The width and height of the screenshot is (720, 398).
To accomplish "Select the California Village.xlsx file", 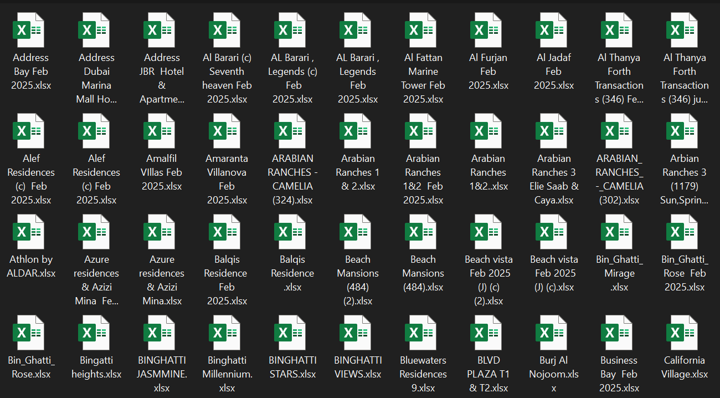I will coord(684,333).
